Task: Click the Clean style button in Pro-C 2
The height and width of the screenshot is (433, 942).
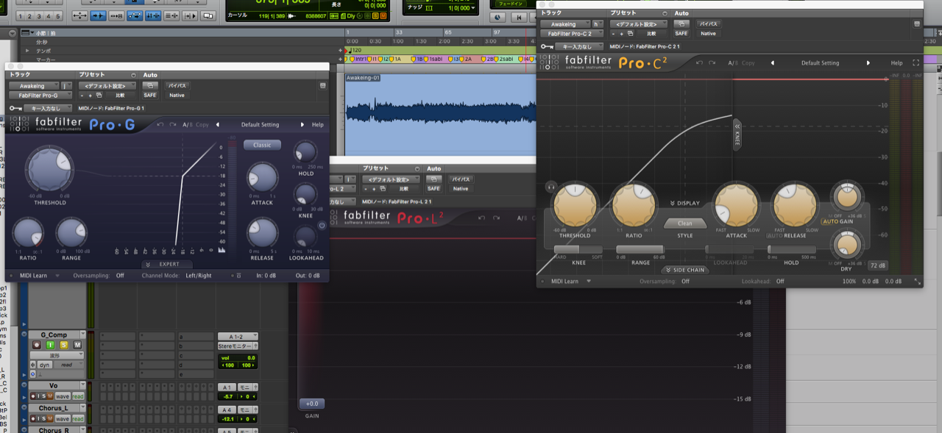Action: pyautogui.click(x=685, y=223)
